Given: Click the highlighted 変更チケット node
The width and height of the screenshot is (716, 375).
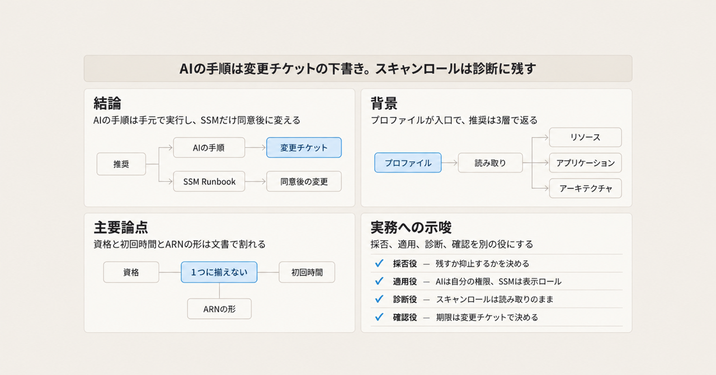Looking at the screenshot, I should pyautogui.click(x=304, y=148).
